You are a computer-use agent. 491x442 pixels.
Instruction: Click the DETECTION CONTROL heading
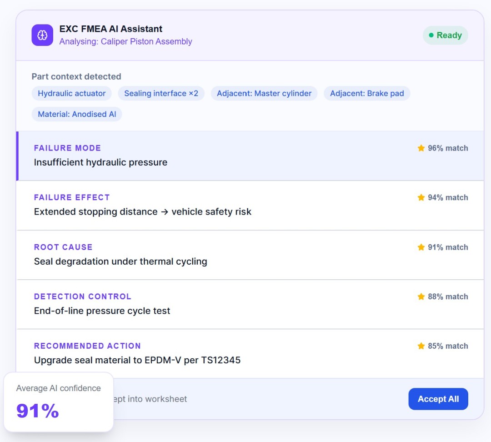tap(83, 296)
